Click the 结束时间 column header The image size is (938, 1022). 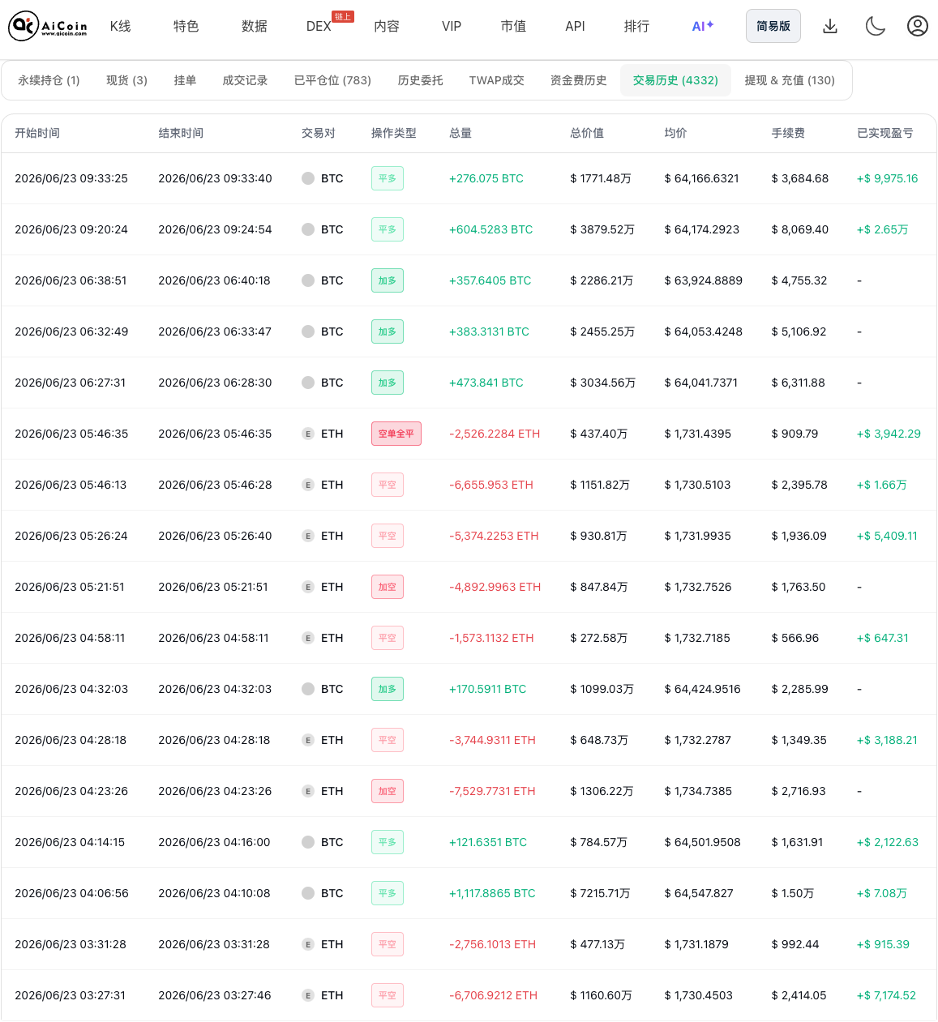pos(181,133)
